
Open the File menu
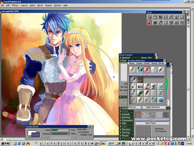2,5
